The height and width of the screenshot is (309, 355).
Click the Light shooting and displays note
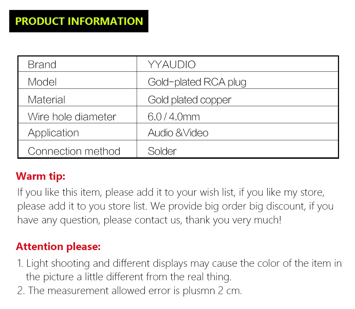tap(179, 263)
